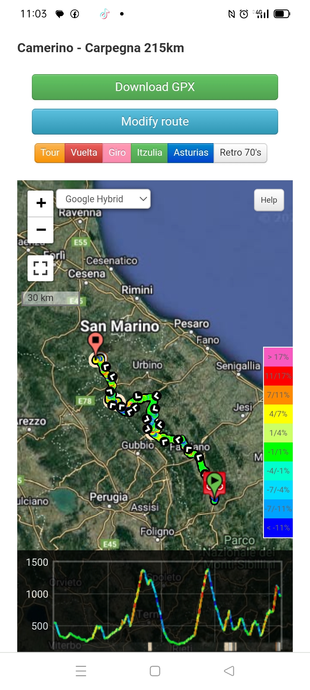310x690 pixels.
Task: Tap the Android home square icon
Action: [155, 671]
